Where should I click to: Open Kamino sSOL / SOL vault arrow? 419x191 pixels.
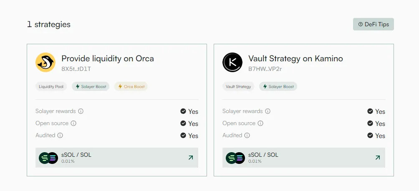tap(378, 158)
